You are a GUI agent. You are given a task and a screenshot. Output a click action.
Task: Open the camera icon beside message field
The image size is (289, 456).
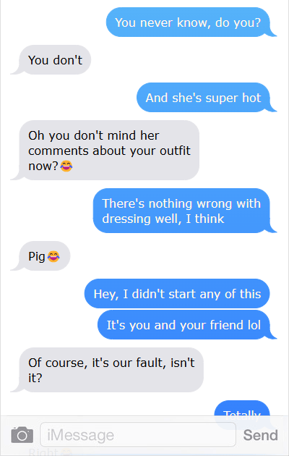[22, 435]
